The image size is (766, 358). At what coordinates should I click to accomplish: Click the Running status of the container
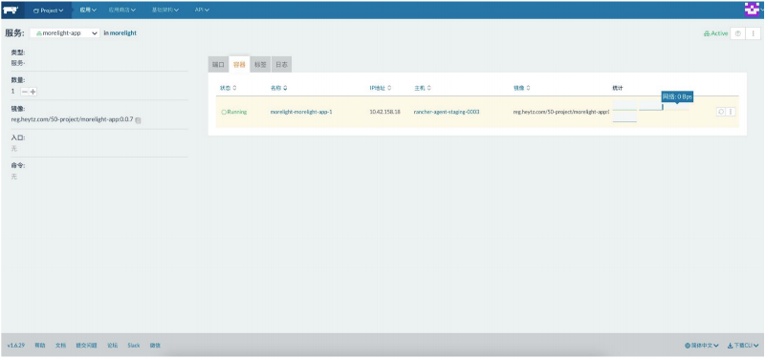pos(234,112)
